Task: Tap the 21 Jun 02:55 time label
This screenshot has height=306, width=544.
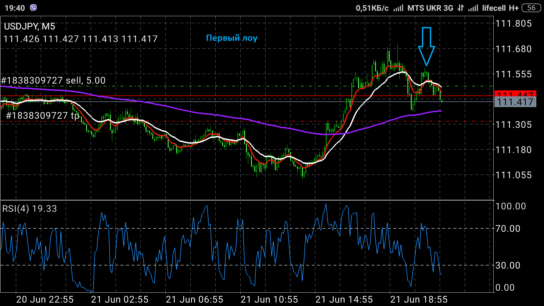Action: pyautogui.click(x=120, y=299)
